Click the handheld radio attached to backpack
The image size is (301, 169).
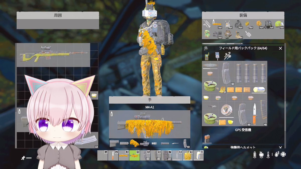207,56
